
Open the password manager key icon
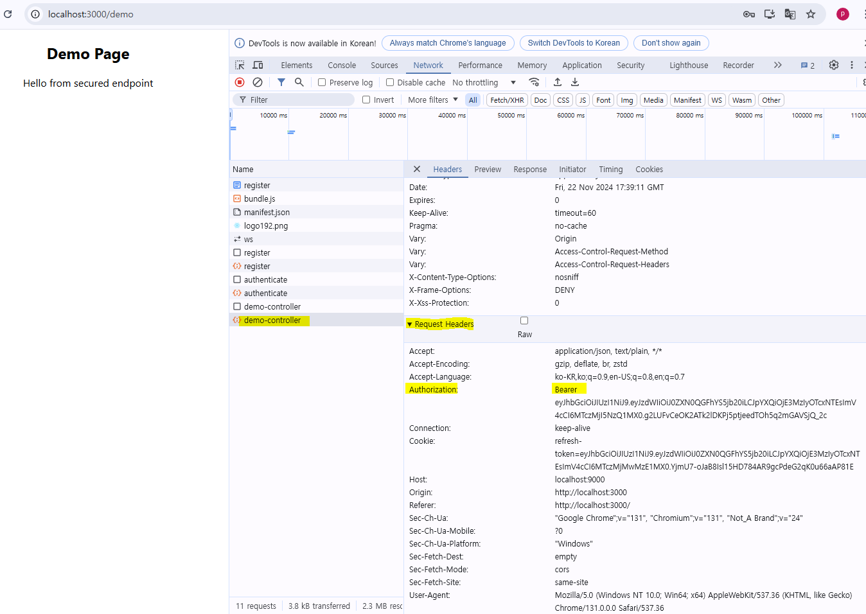pyautogui.click(x=748, y=14)
